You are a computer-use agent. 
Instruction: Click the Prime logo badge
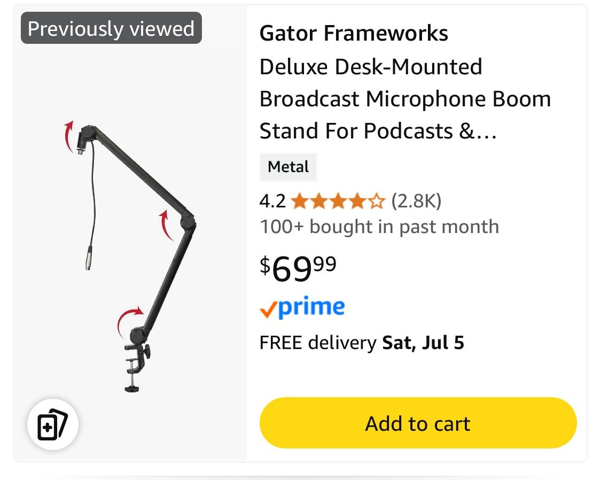(x=302, y=307)
